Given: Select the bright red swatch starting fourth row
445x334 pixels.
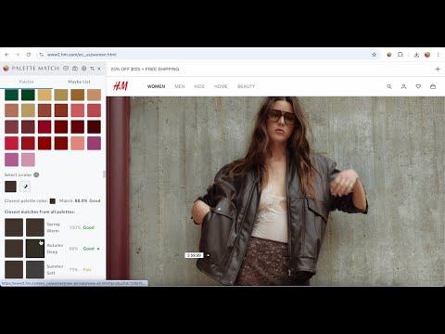Looking at the screenshot, I should [11, 143].
